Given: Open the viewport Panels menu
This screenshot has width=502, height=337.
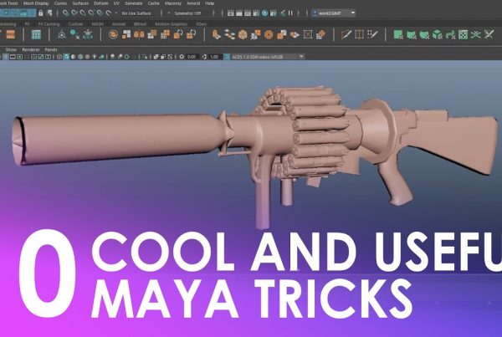Looking at the screenshot, I should [51, 49].
